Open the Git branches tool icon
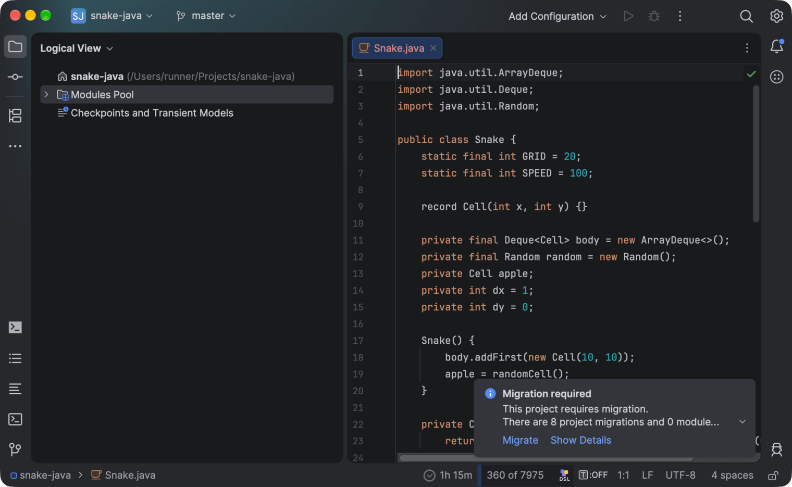Image resolution: width=792 pixels, height=487 pixels. click(x=15, y=449)
